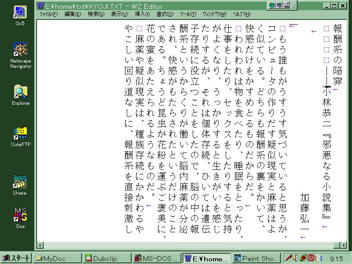Open the ツール(T) menu

[188, 14]
